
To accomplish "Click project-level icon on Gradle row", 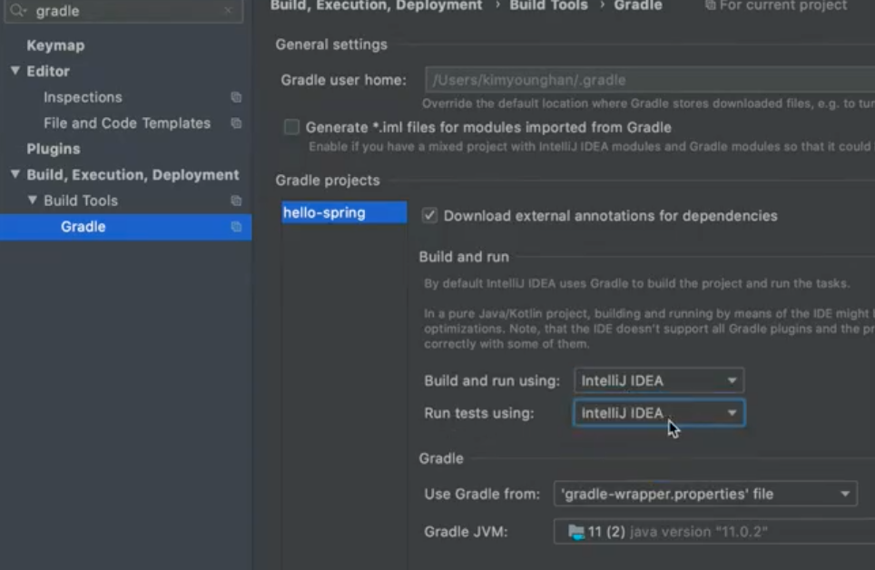I will [236, 227].
